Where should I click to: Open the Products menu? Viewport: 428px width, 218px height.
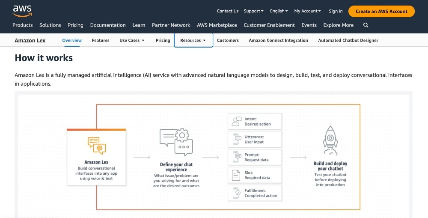coord(23,25)
